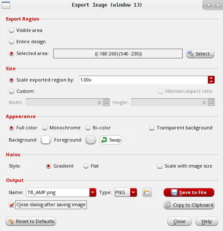Click the Width stepper arrows

(106, 102)
